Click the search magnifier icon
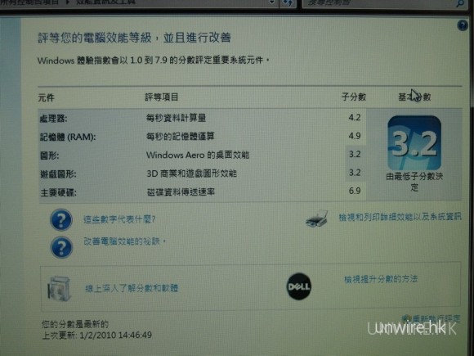Image resolution: width=474 pixels, height=356 pixels. tap(460, 3)
